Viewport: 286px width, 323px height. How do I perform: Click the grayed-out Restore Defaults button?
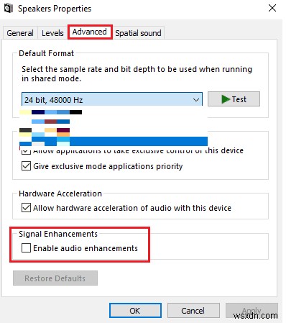pos(55,278)
